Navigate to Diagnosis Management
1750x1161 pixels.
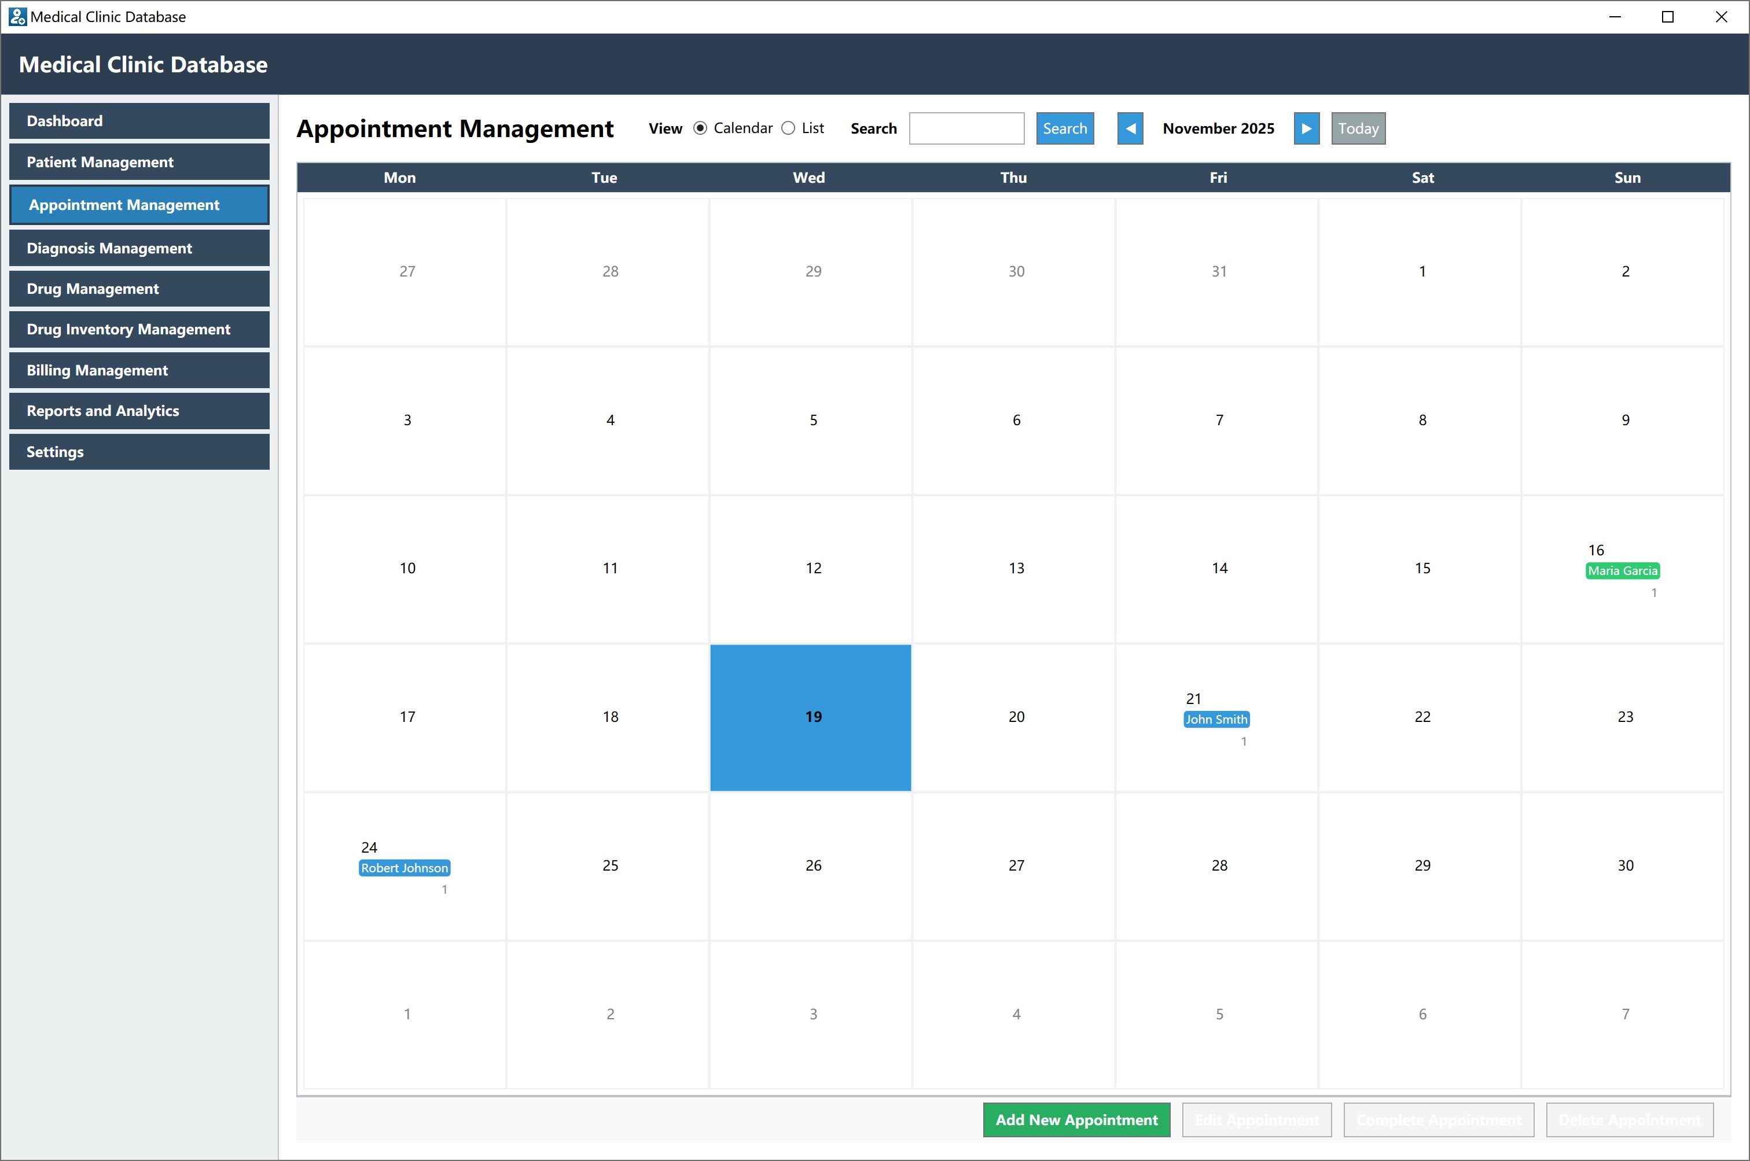[x=139, y=248]
